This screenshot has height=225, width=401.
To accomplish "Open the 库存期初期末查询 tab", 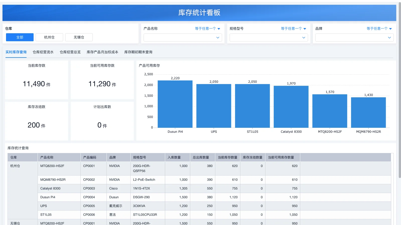I will point(138,52).
